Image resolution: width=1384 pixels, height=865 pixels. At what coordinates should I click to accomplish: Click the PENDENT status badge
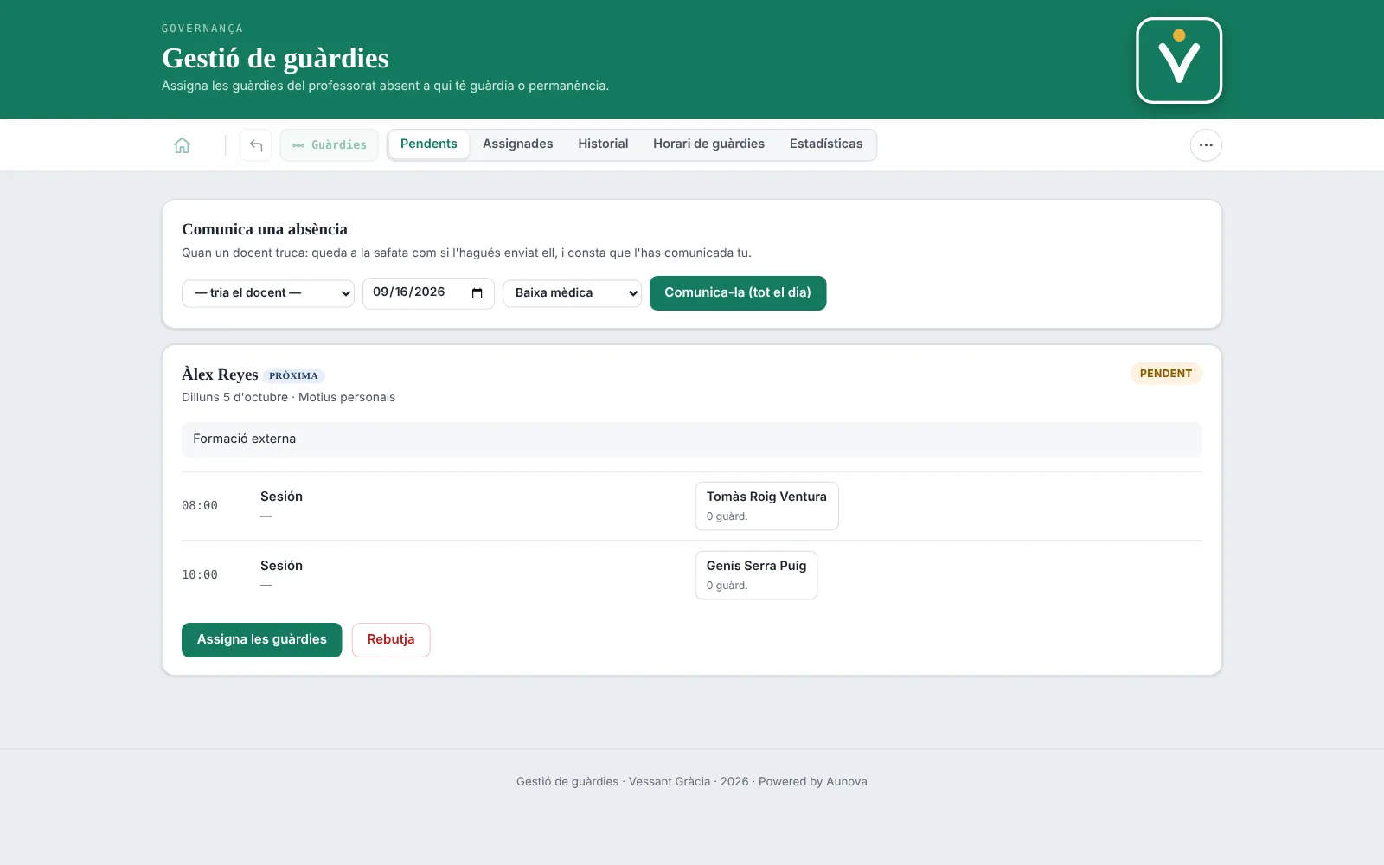[1165, 374]
